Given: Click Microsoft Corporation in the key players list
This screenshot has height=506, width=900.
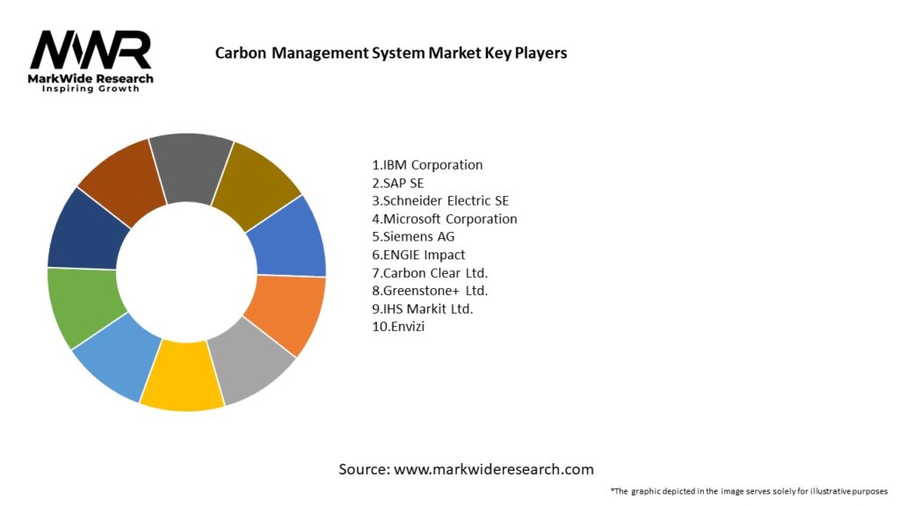Looking at the screenshot, I should click(445, 219).
